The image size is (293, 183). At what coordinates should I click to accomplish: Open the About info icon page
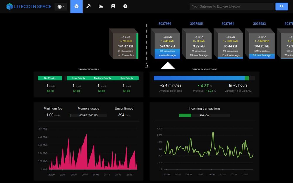pos(125,6)
